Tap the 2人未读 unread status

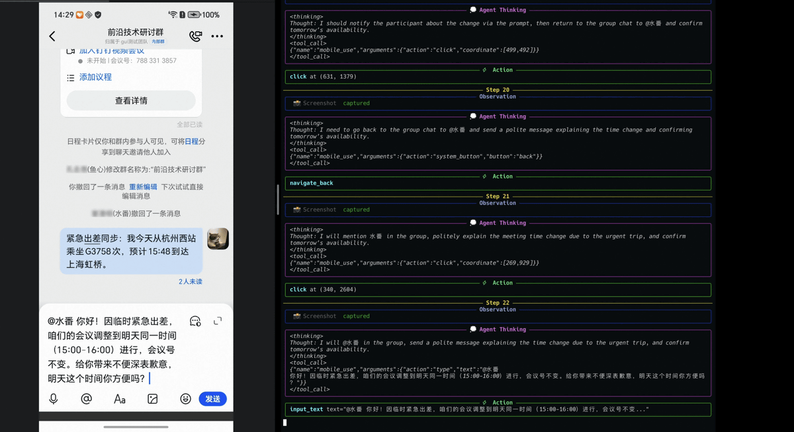coord(191,282)
